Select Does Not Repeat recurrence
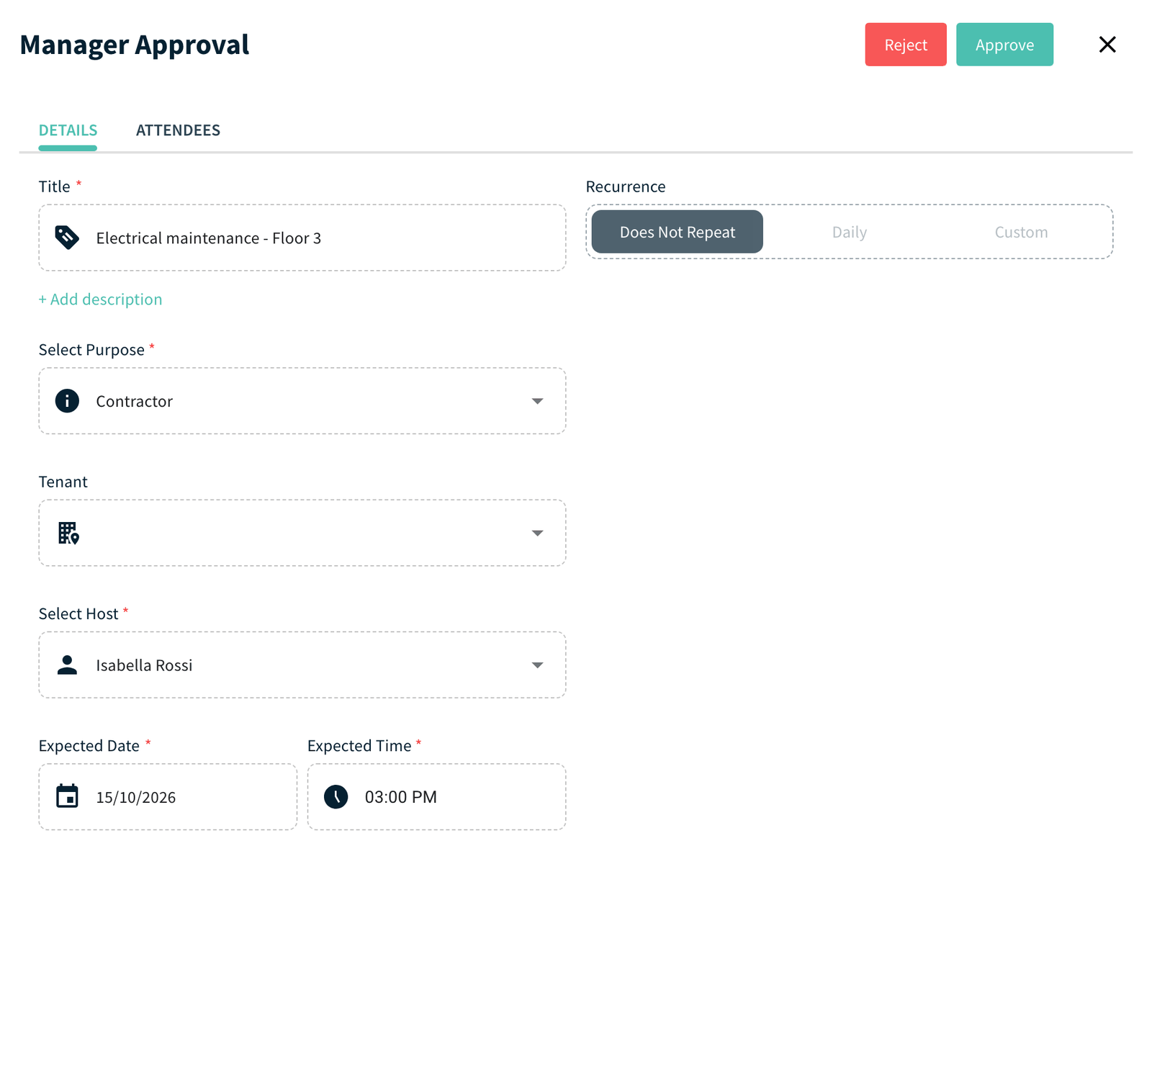The image size is (1152, 1080). click(x=677, y=232)
